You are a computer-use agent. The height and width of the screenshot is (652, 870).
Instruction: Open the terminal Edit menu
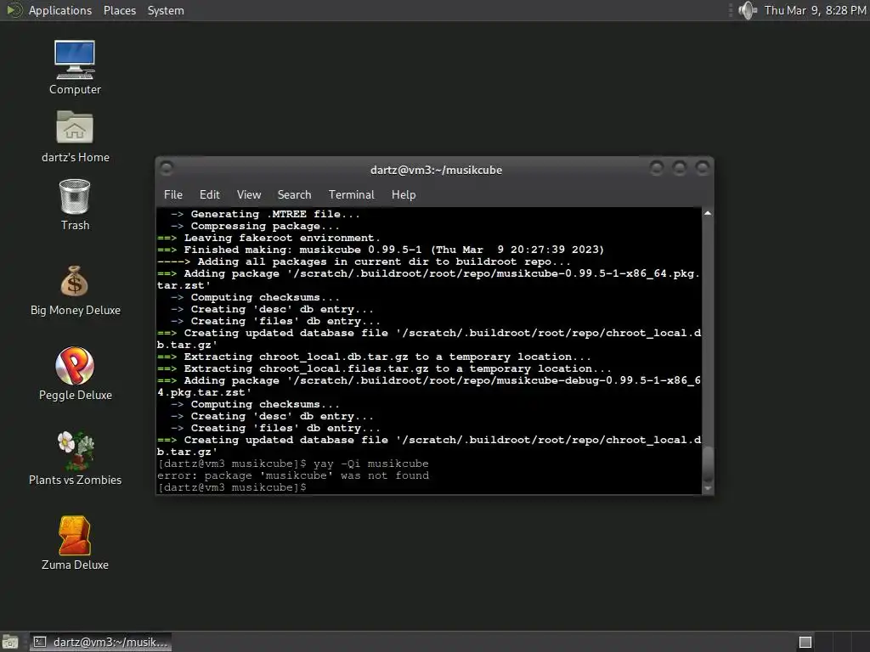[x=210, y=194]
